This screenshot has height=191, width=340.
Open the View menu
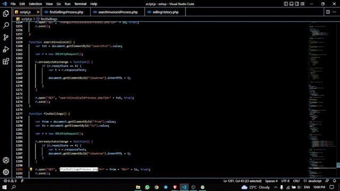(x=49, y=4)
